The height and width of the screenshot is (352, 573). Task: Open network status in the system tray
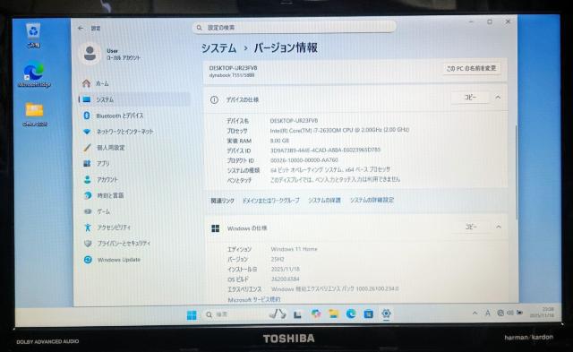click(x=500, y=313)
